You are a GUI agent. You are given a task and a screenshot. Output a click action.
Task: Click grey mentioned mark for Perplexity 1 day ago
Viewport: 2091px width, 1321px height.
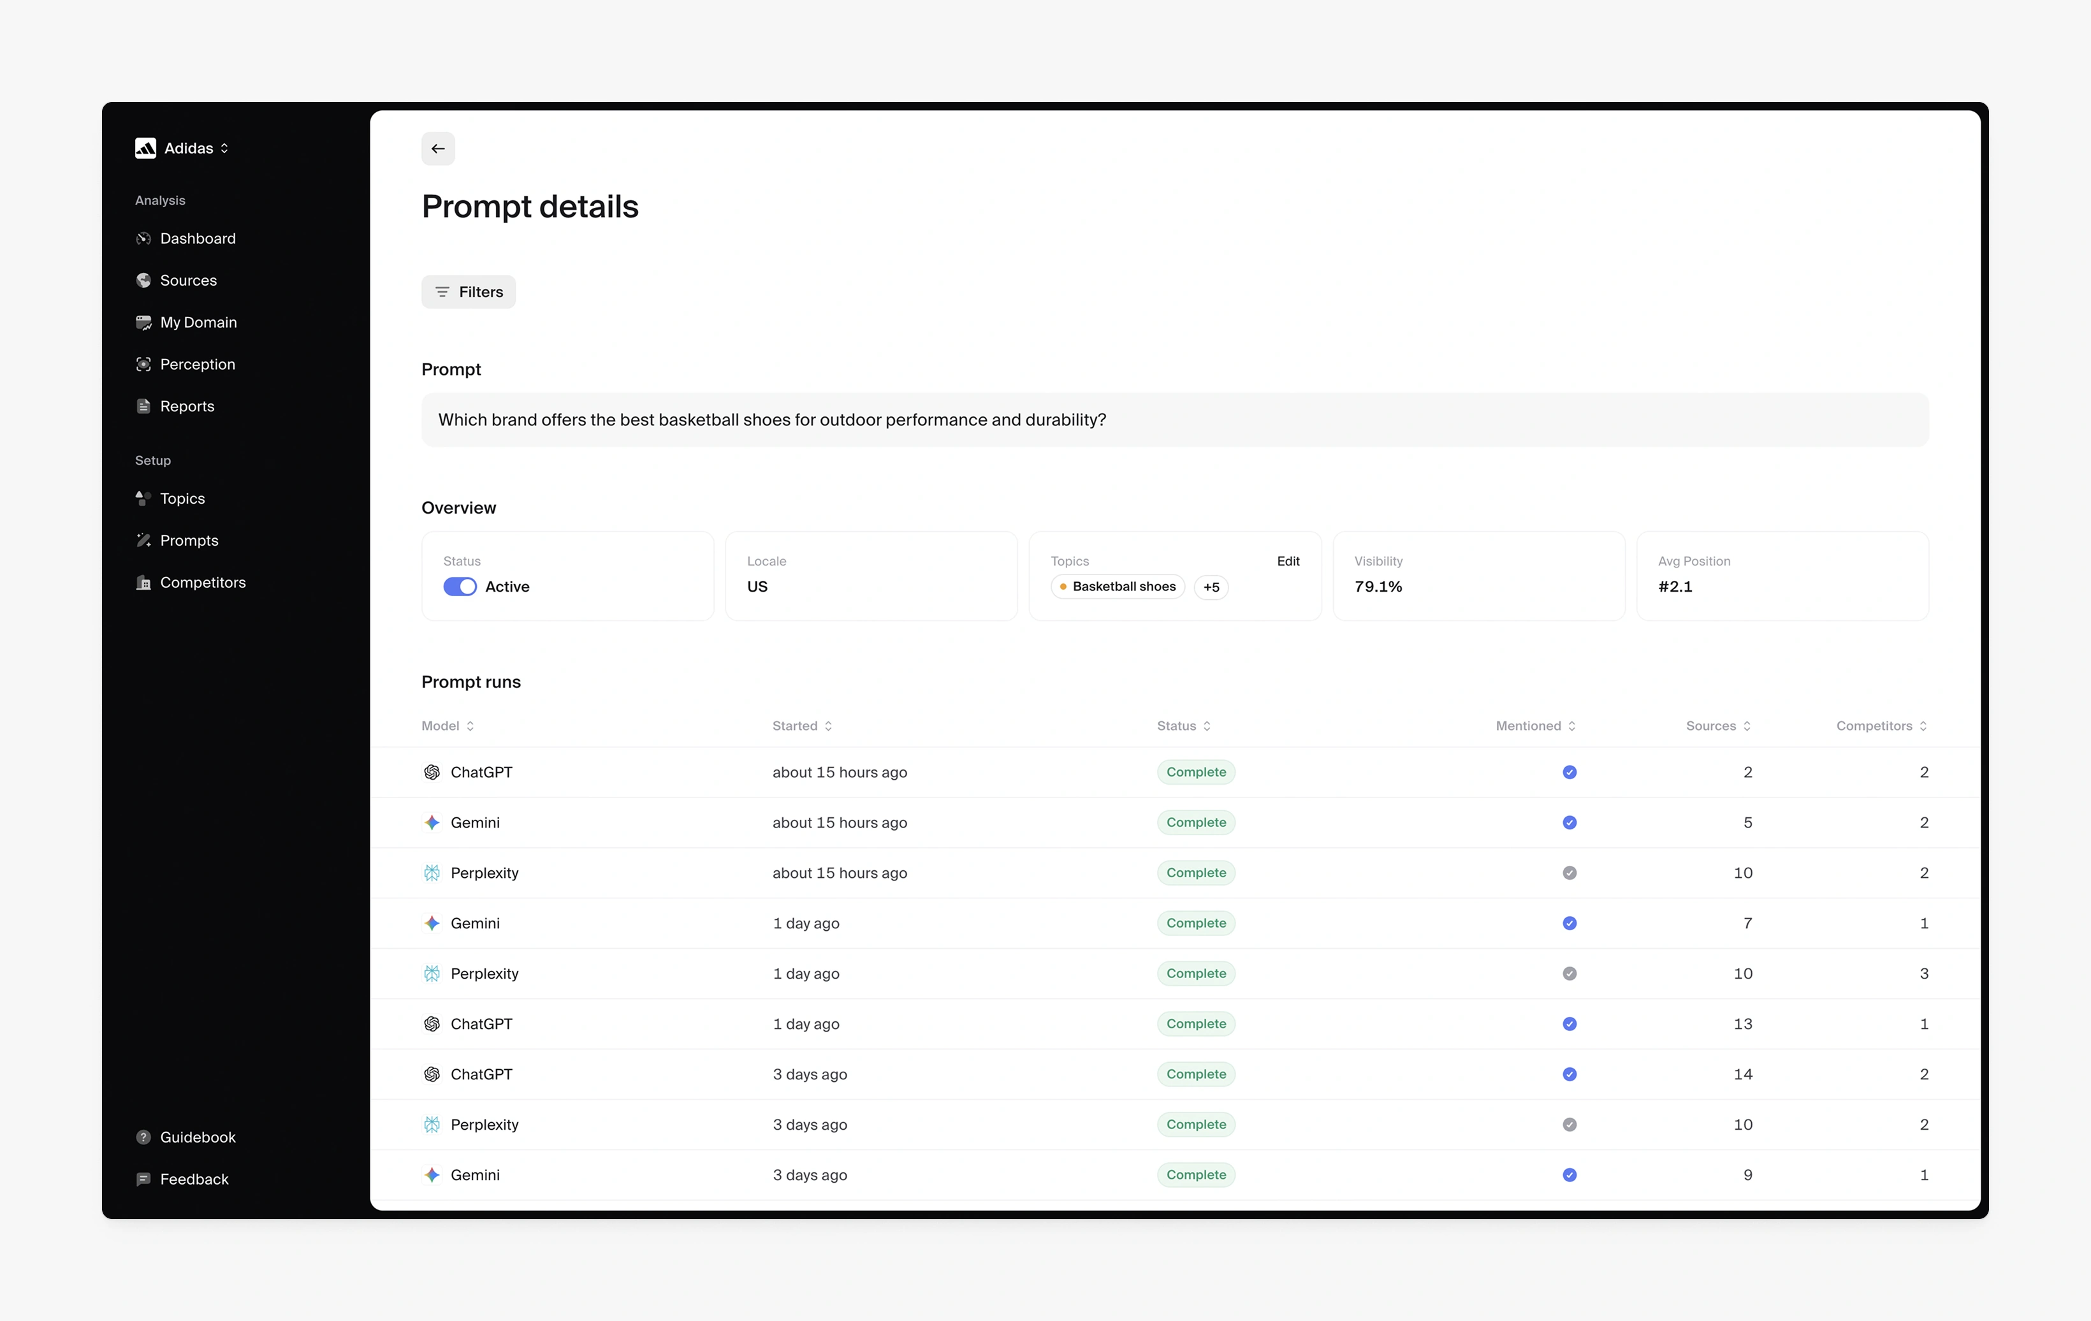[1569, 974]
